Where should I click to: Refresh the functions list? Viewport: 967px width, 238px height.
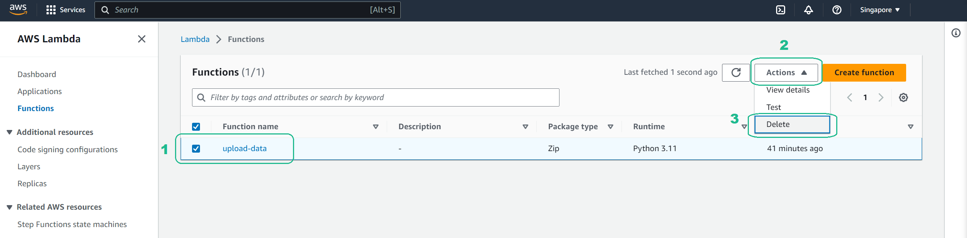click(x=736, y=73)
